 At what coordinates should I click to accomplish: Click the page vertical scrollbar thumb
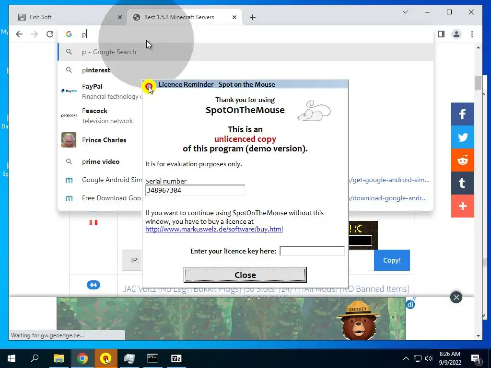coord(478,82)
